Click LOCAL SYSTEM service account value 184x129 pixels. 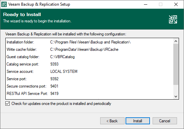pyautogui.click(x=64, y=72)
